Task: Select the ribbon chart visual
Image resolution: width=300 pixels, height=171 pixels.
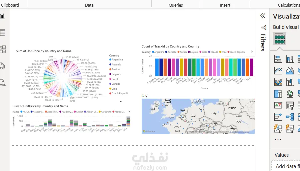Action: pos(278,82)
